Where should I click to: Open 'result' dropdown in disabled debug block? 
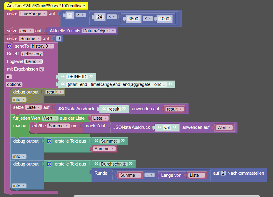click(54, 92)
